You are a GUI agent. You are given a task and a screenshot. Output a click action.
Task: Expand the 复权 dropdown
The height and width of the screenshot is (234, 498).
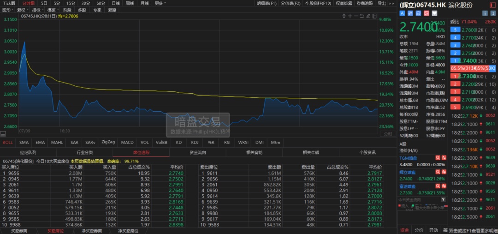[x=22, y=10]
